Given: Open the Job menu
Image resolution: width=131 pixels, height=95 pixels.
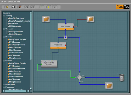Looking at the screenshot, I should 15,2.
